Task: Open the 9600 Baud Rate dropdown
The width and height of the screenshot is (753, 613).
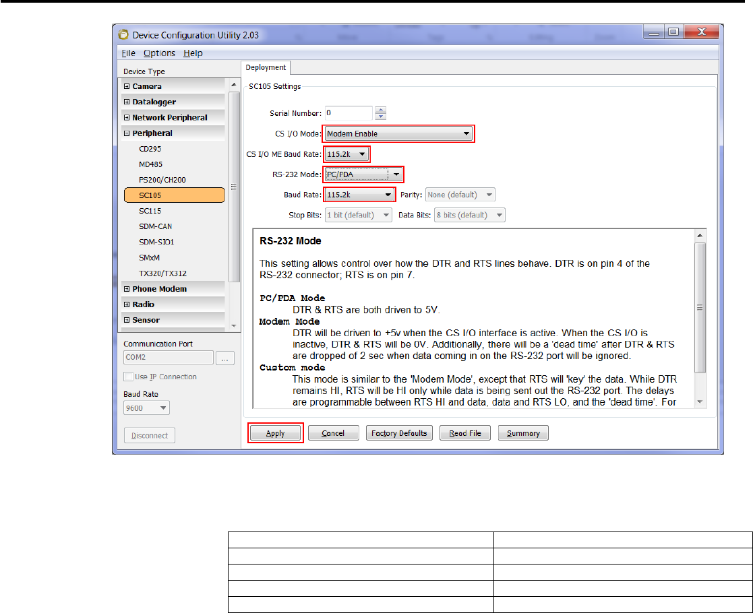Action: [146, 408]
